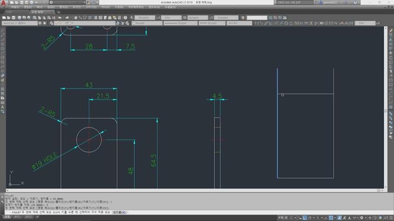Toggle Clean Screen in the status bar

[386, 218]
